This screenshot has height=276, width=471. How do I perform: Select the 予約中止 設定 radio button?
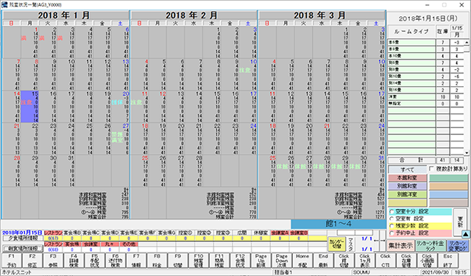coord(392,233)
